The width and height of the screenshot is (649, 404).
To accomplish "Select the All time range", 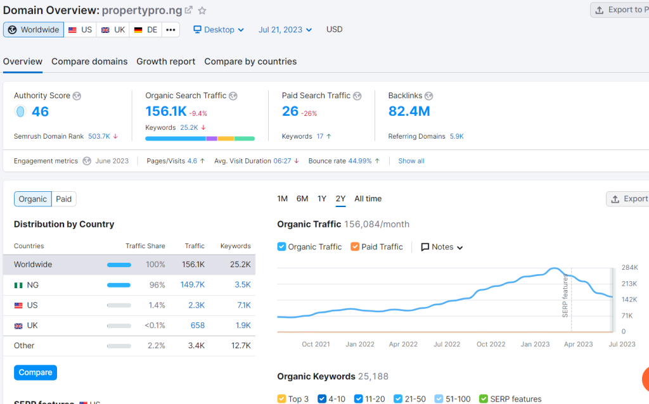I will (368, 199).
